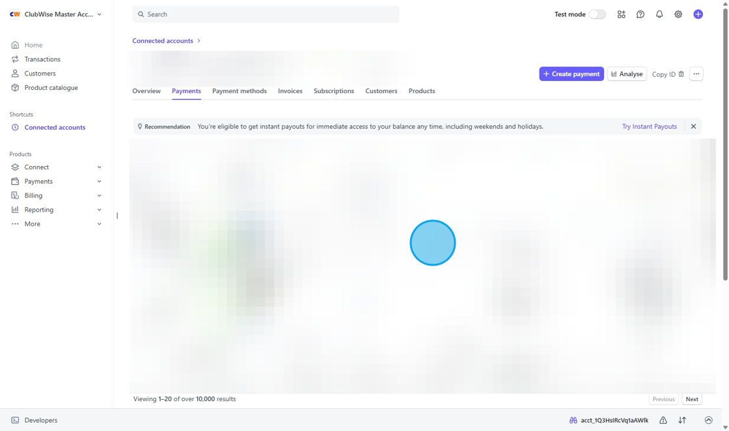Switch to the Subscriptions tab
Screen dimensions: 729x431
(333, 91)
